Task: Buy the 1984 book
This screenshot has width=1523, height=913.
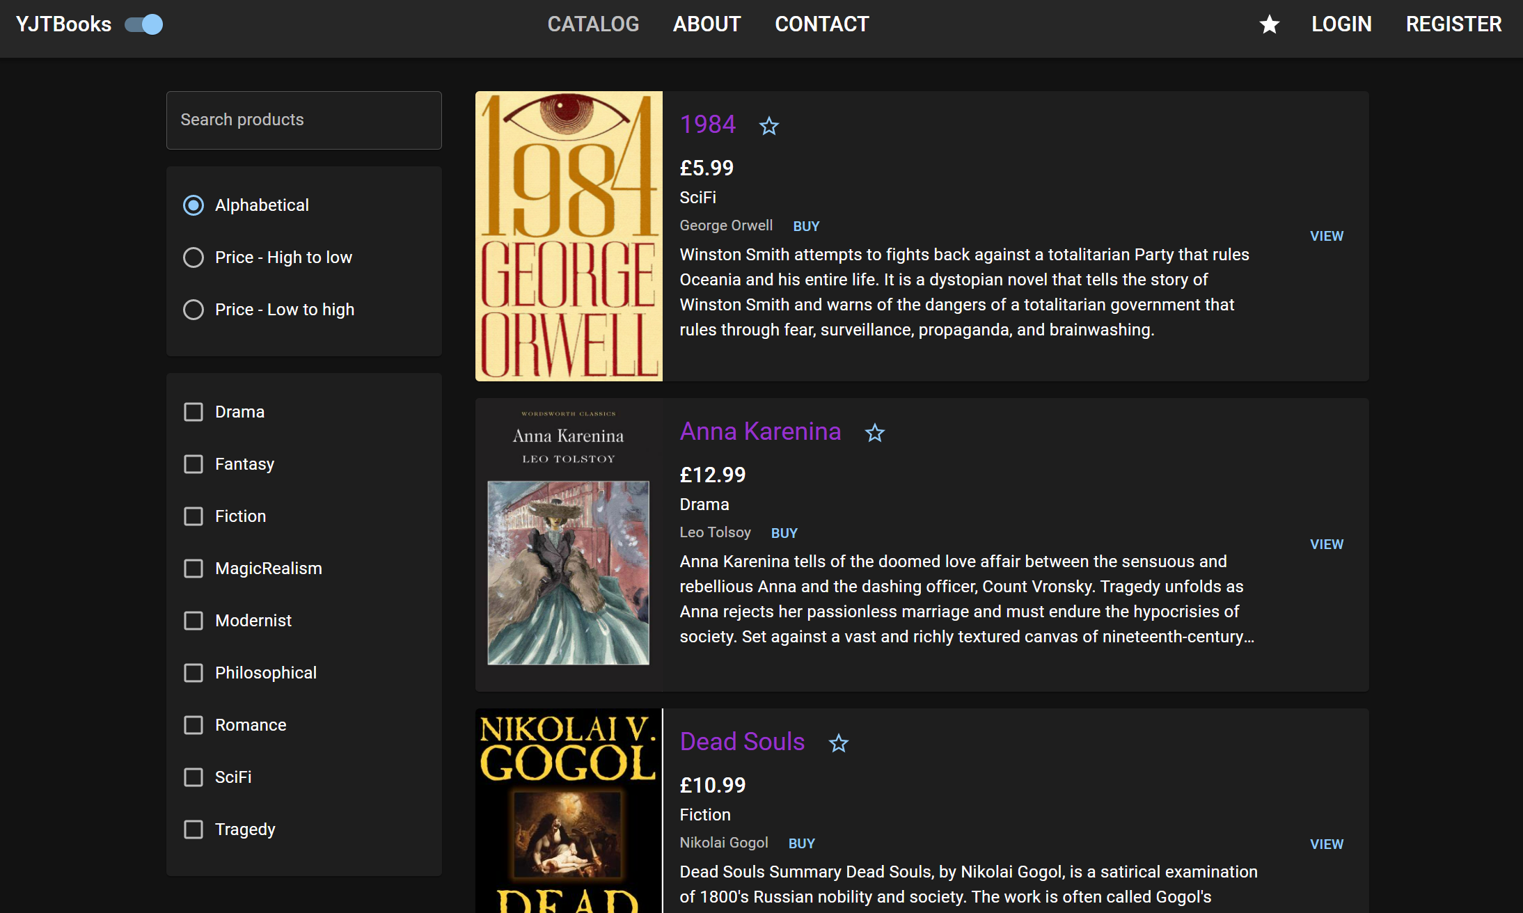Action: pos(806,226)
